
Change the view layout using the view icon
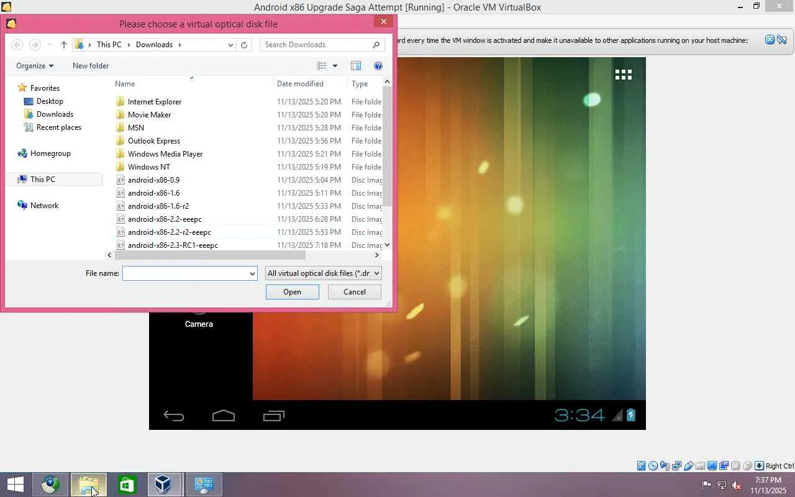pos(322,66)
